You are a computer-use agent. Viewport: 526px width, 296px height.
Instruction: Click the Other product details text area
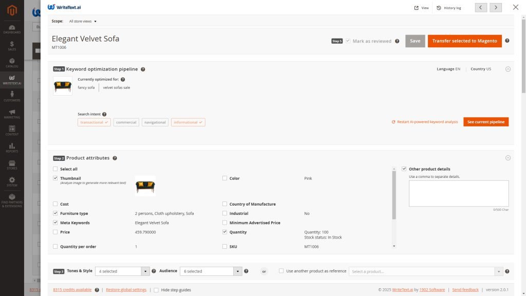[458, 193]
